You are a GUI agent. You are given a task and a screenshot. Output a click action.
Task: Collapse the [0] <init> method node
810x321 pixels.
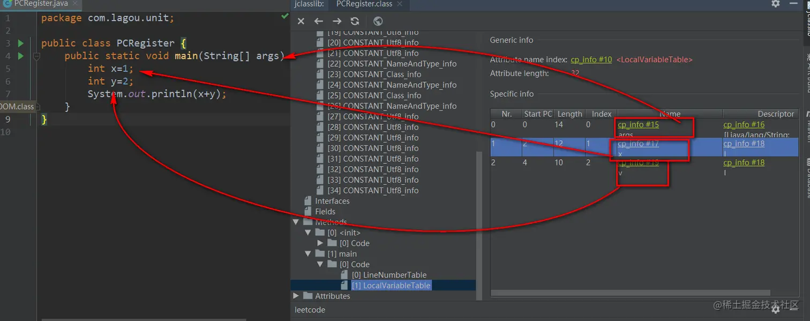[x=307, y=233]
